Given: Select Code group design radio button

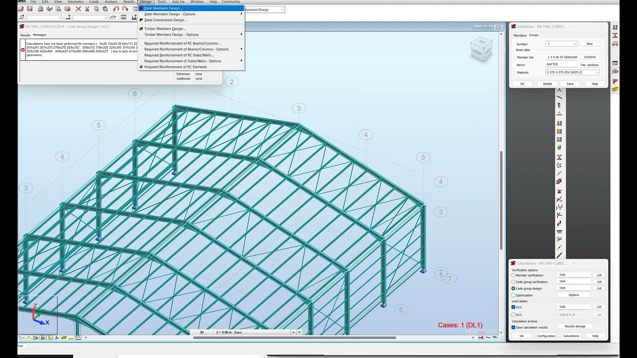Looking at the screenshot, I should click(x=514, y=288).
